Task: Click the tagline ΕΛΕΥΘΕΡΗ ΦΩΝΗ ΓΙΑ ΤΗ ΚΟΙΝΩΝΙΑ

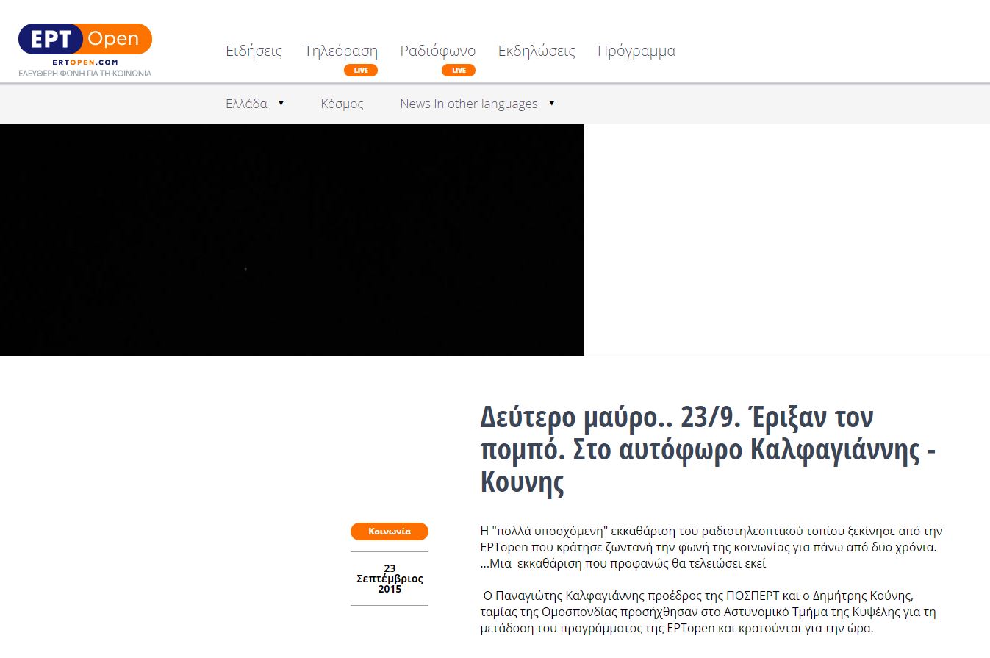Action: point(85,74)
